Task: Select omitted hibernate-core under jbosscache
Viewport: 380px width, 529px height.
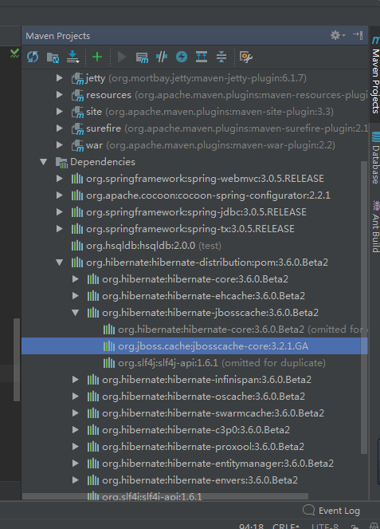Action: click(194, 330)
